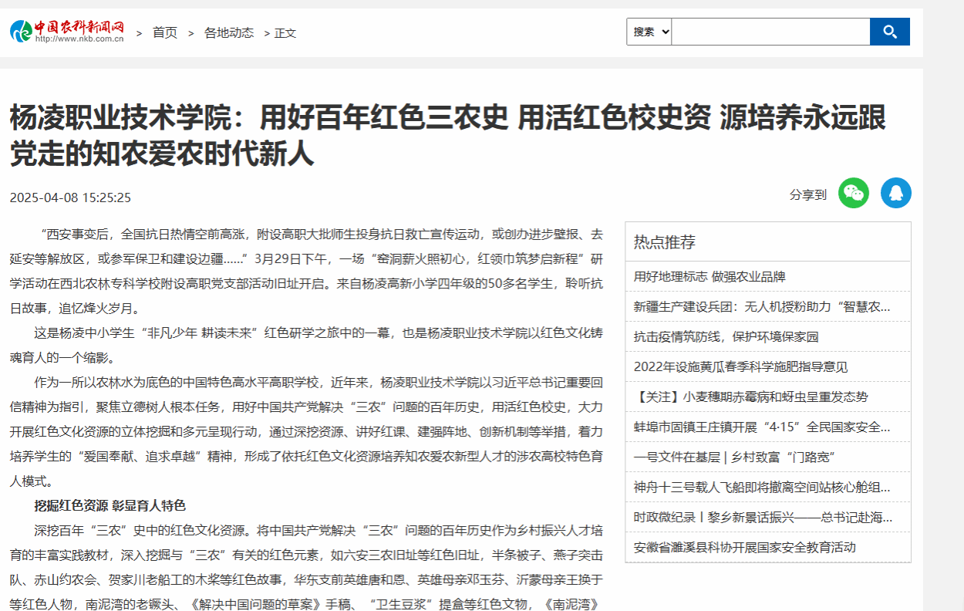The height and width of the screenshot is (611, 964).
Task: Open the 搜索 type dropdown
Action: click(649, 32)
